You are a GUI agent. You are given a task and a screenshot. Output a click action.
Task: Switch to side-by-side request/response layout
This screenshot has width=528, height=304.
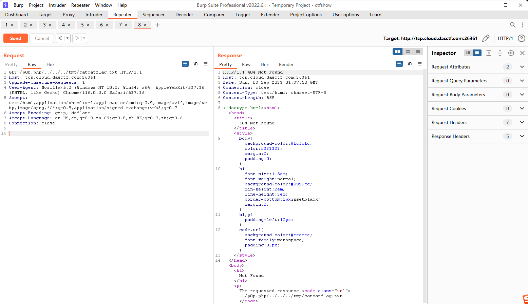click(x=398, y=52)
